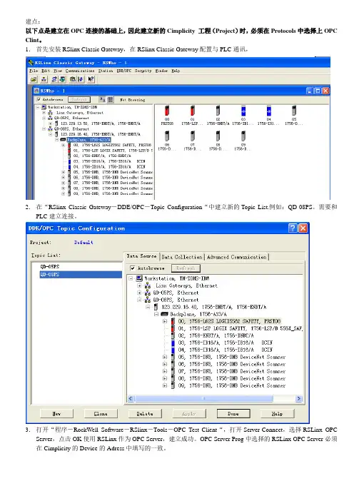Switch RSWho to details view button
The width and height of the screenshot is (354, 501).
[x=110, y=100]
